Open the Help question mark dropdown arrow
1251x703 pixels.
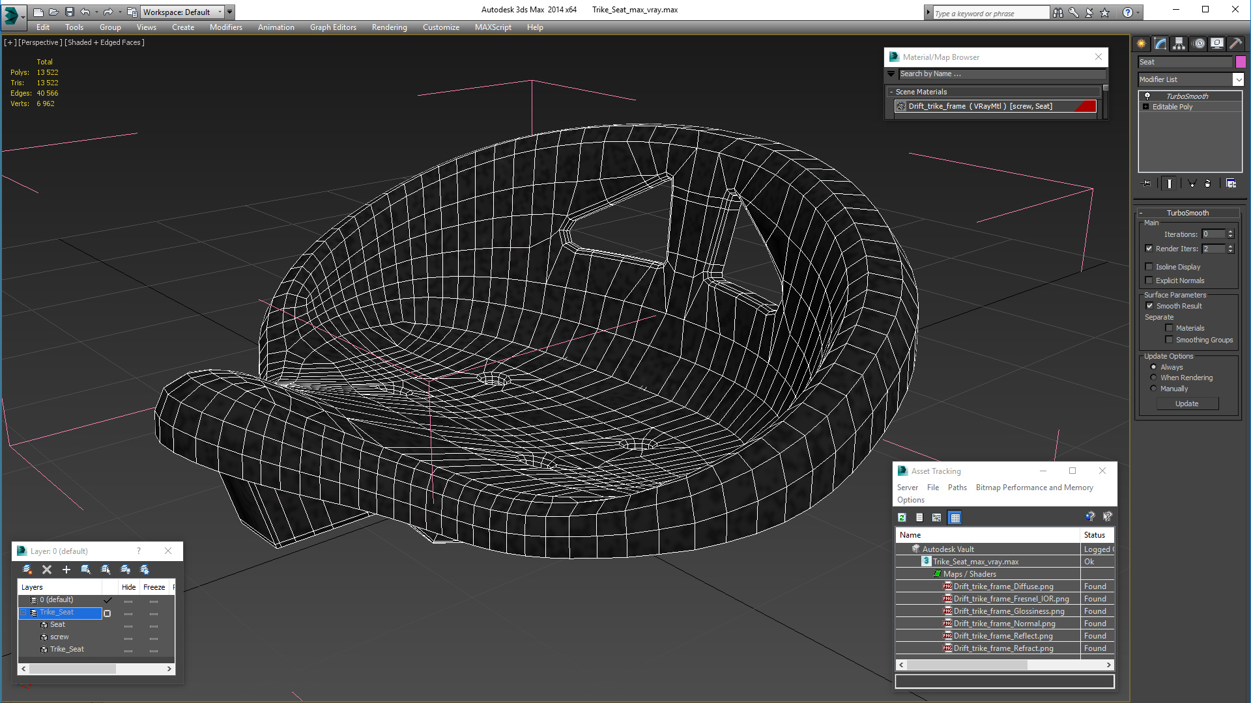1138,12
